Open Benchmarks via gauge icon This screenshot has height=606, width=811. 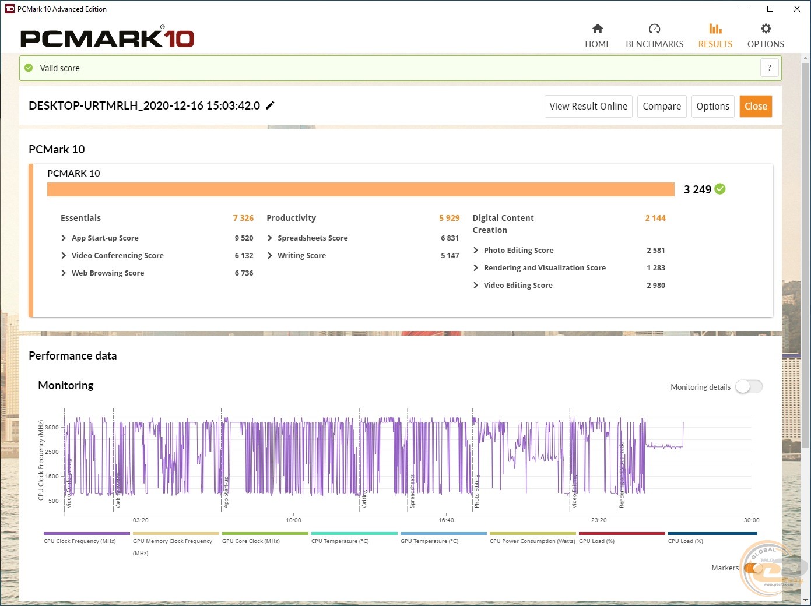coord(654,29)
